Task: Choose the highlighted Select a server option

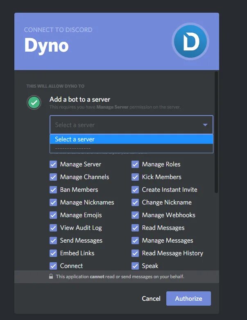Action: (x=131, y=139)
